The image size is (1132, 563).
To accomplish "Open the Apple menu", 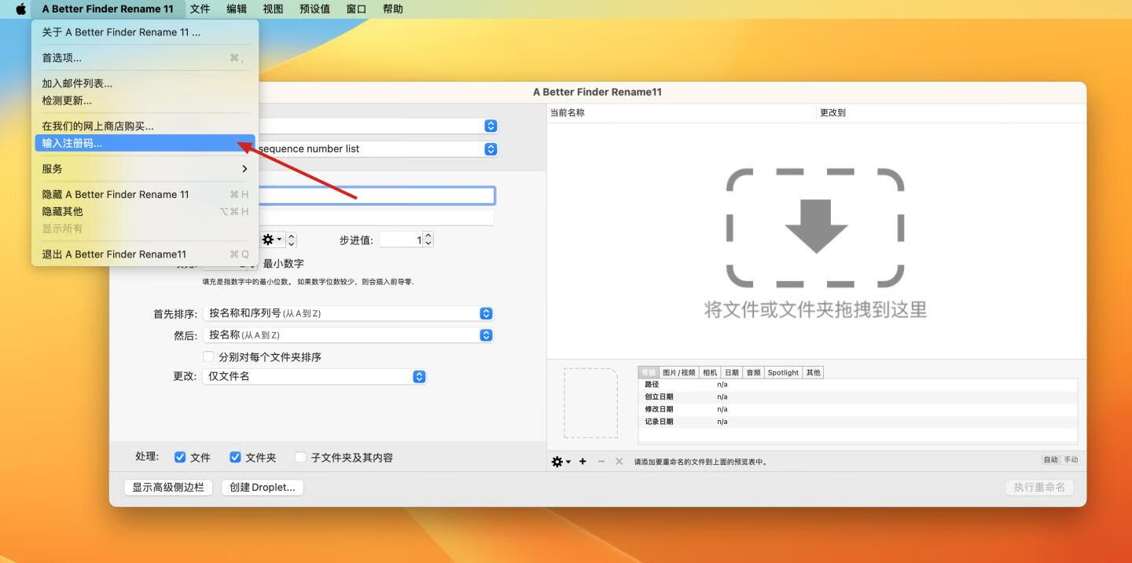I will pyautogui.click(x=20, y=9).
